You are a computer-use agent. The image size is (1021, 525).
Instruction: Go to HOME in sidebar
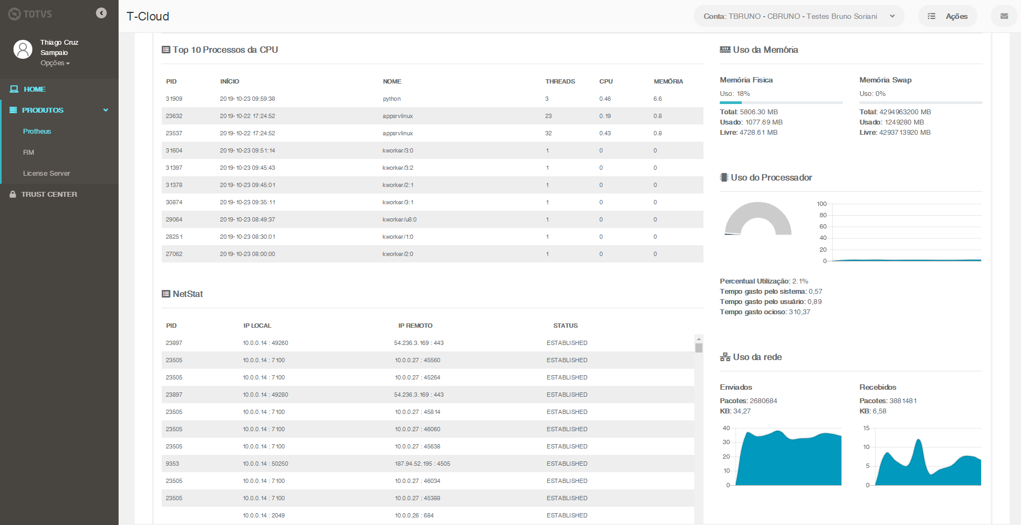(35, 89)
